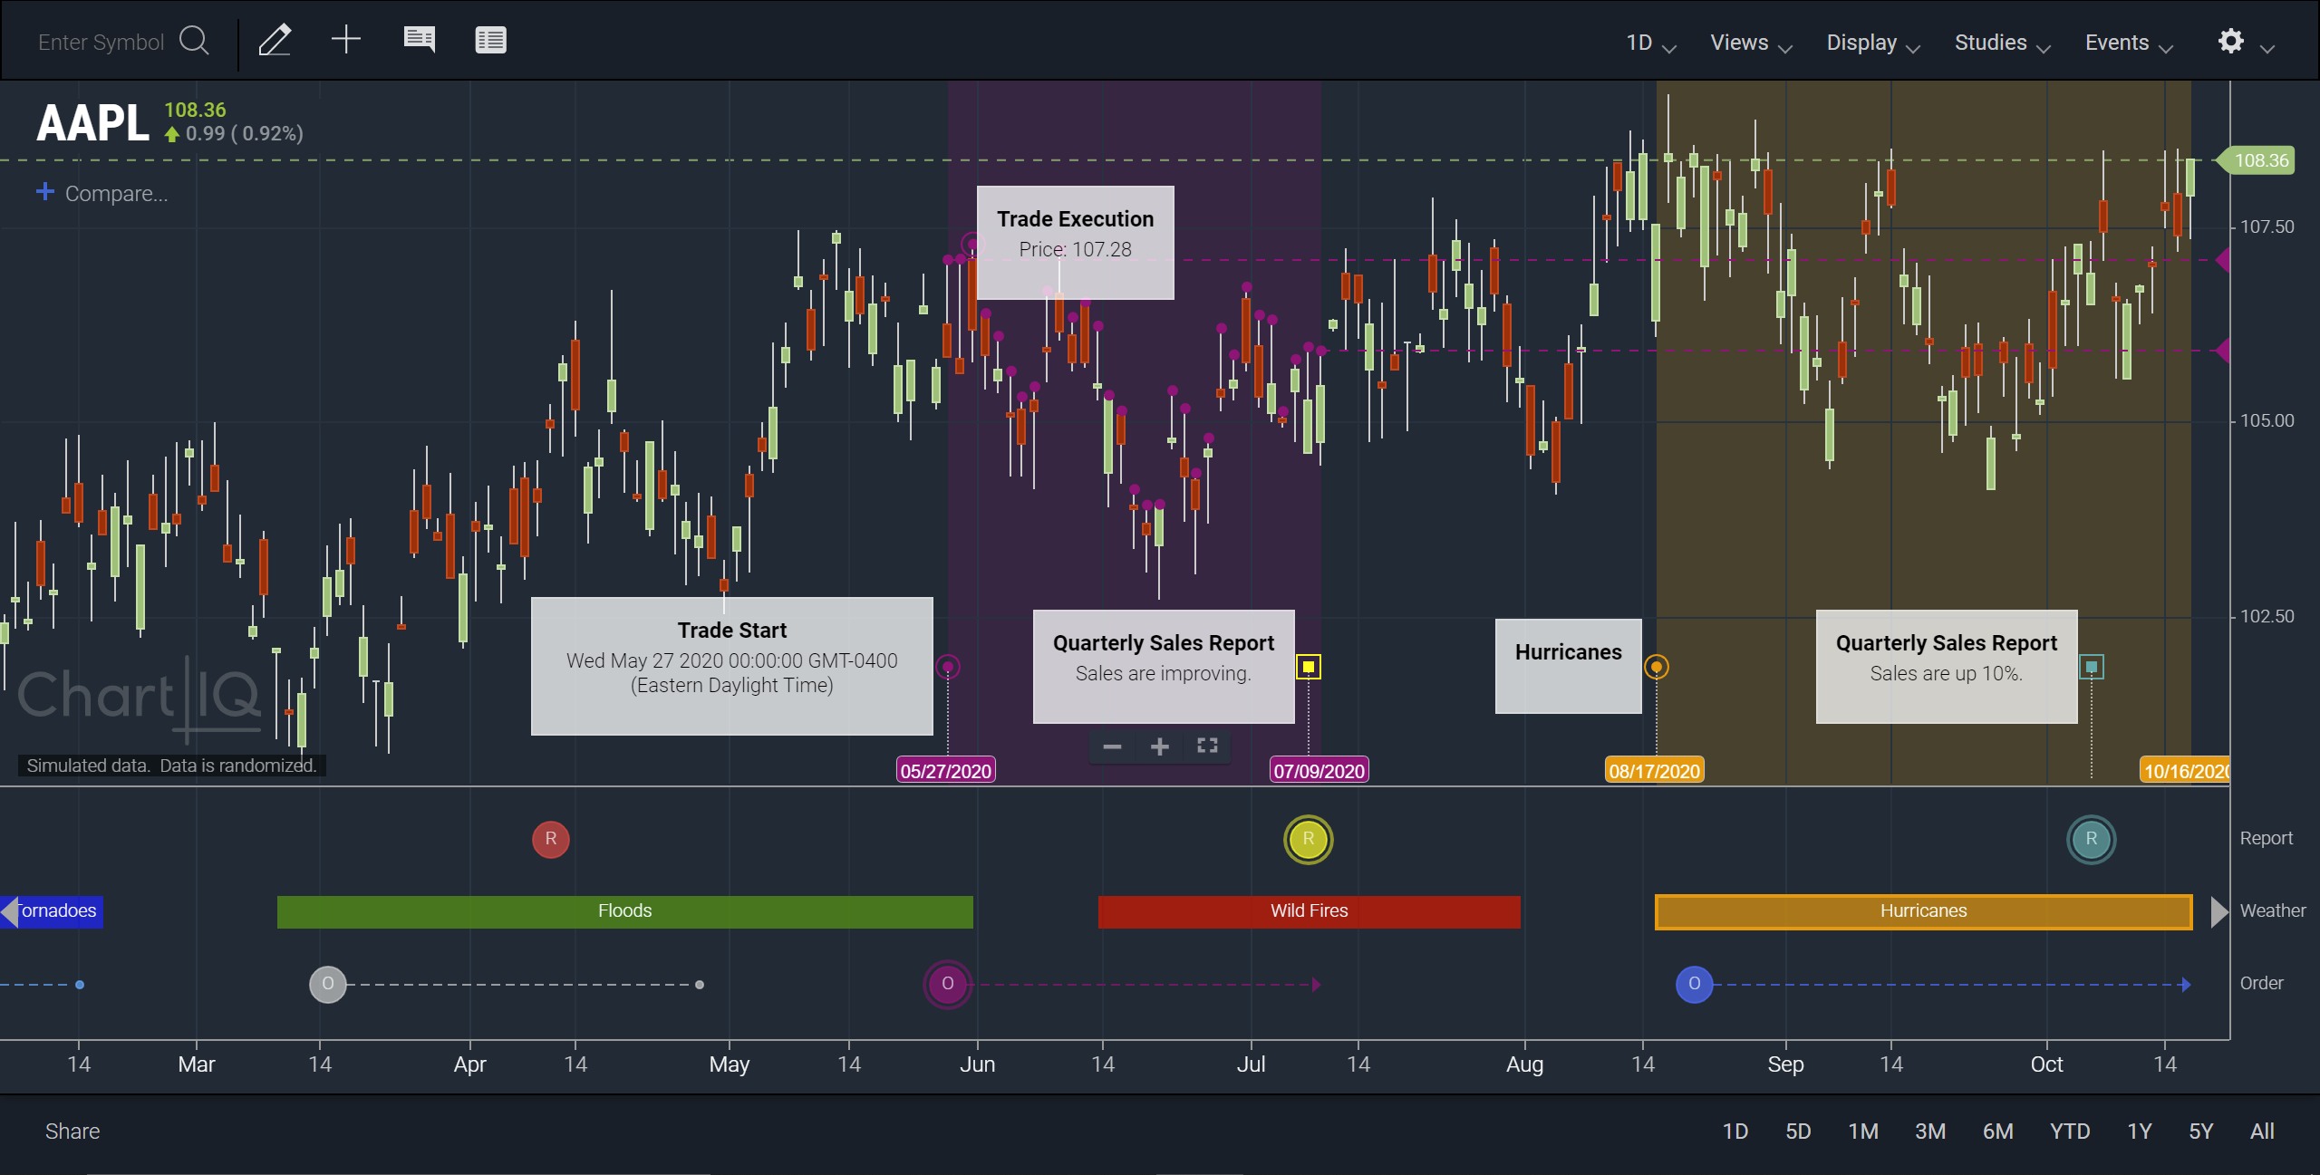
Task: Expand the Studies dropdown
Action: pos(2002,43)
